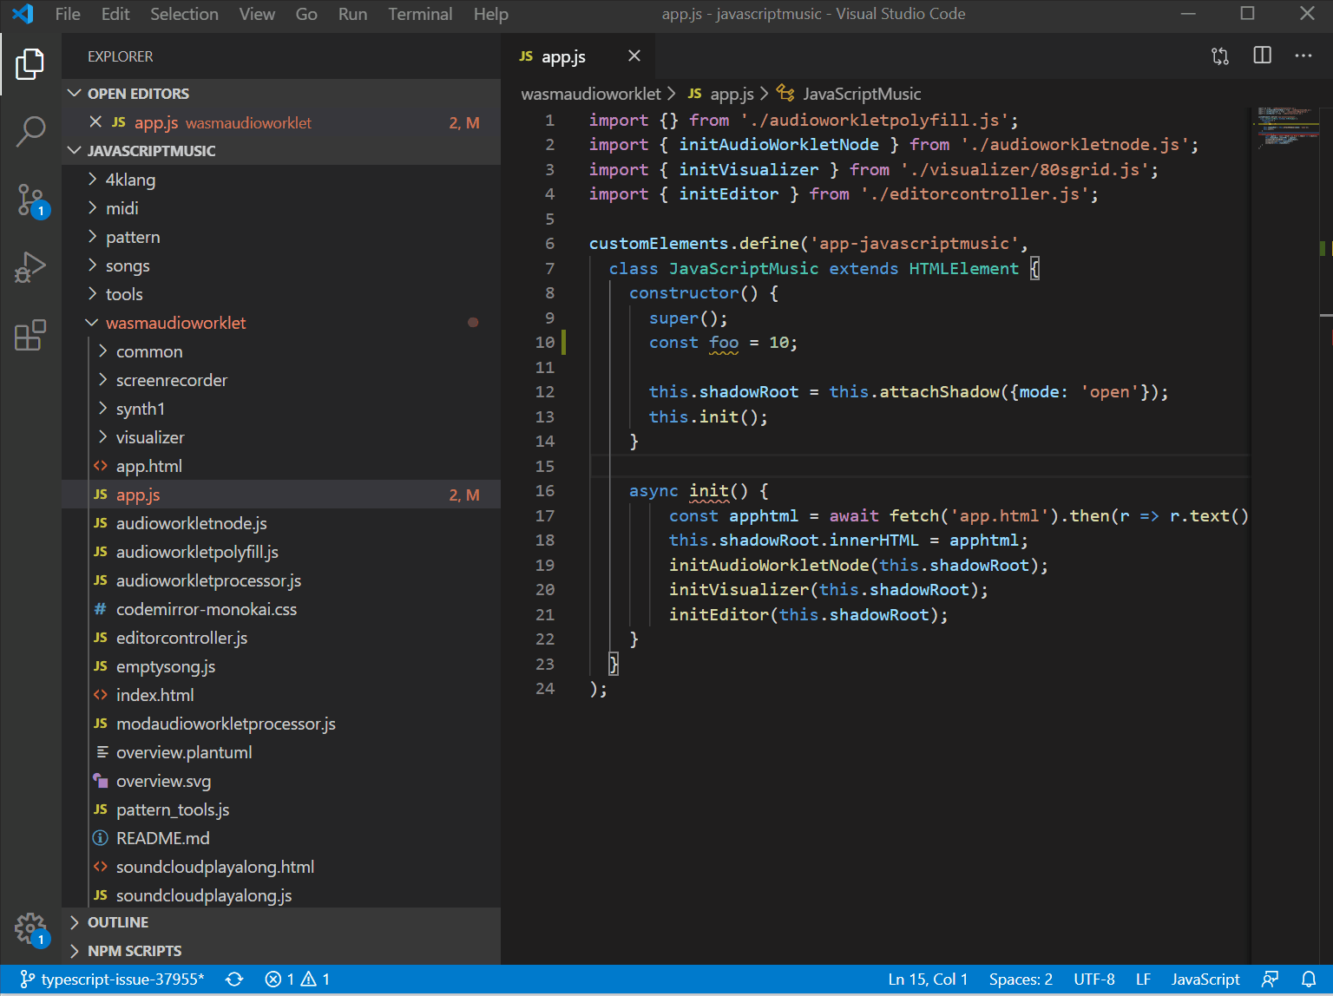The height and width of the screenshot is (996, 1333).
Task: Open the editor More Actions menu
Action: click(1303, 56)
